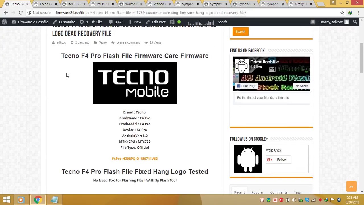
Task: Click the WordPress logo in admin bar
Action: pos(5,22)
